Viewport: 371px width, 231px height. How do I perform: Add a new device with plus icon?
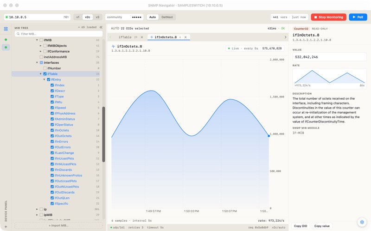coord(6,227)
